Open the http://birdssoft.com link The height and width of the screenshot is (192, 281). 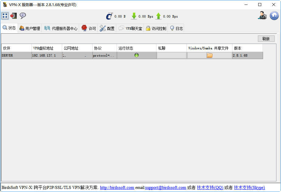point(117,187)
